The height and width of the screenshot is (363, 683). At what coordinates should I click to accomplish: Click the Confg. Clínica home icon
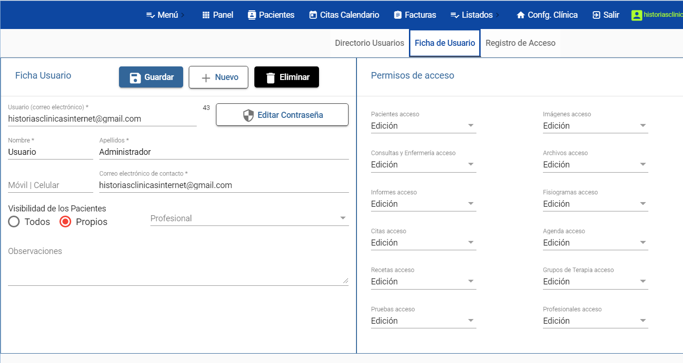click(x=520, y=15)
